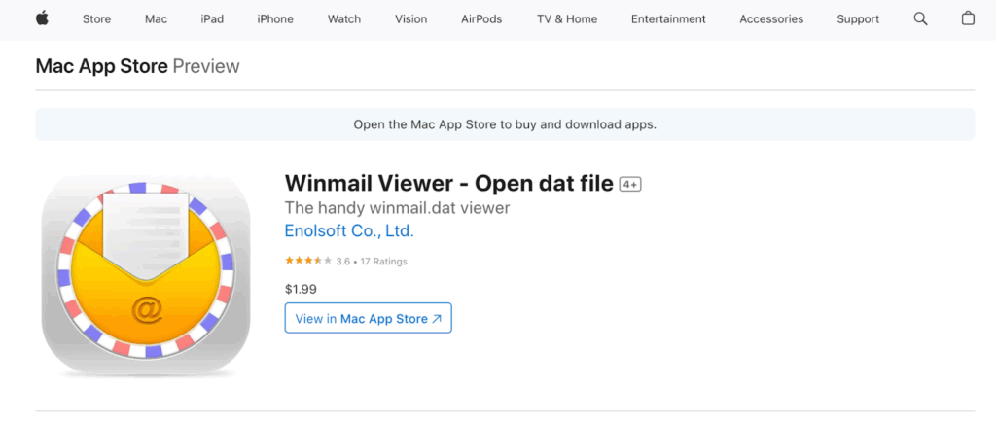Open the TV & Home menu
The image size is (996, 423).
click(x=566, y=19)
